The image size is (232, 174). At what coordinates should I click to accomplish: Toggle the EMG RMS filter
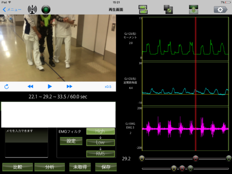click(100, 154)
